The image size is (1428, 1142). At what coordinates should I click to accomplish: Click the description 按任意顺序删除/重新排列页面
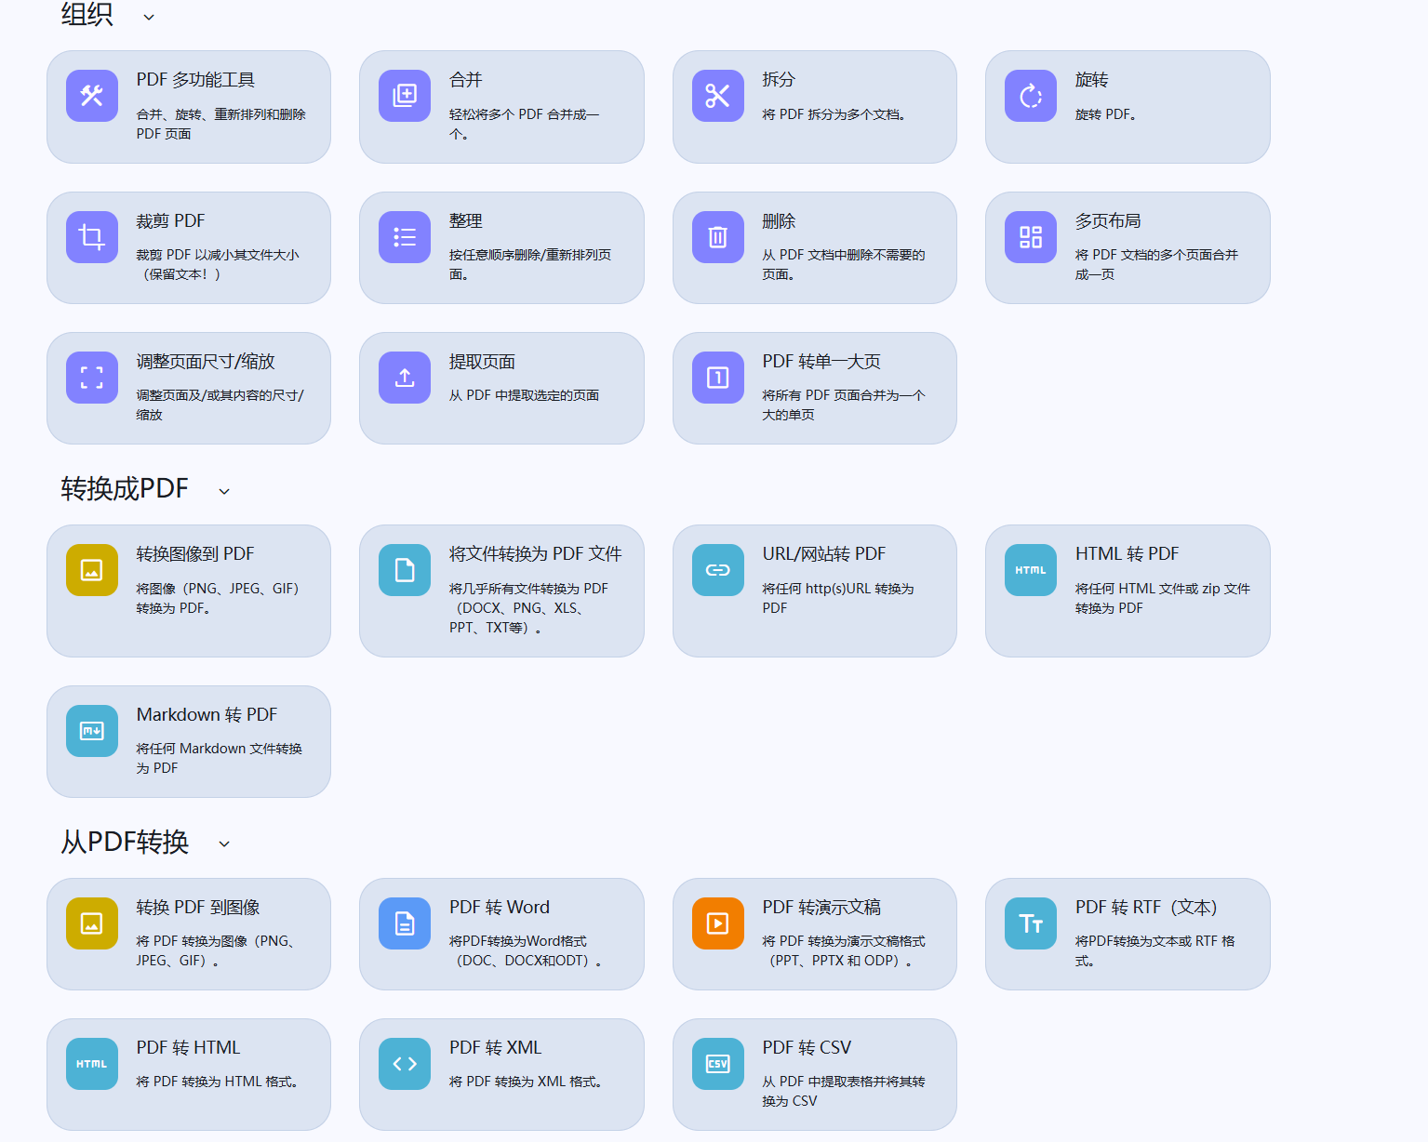tap(530, 264)
